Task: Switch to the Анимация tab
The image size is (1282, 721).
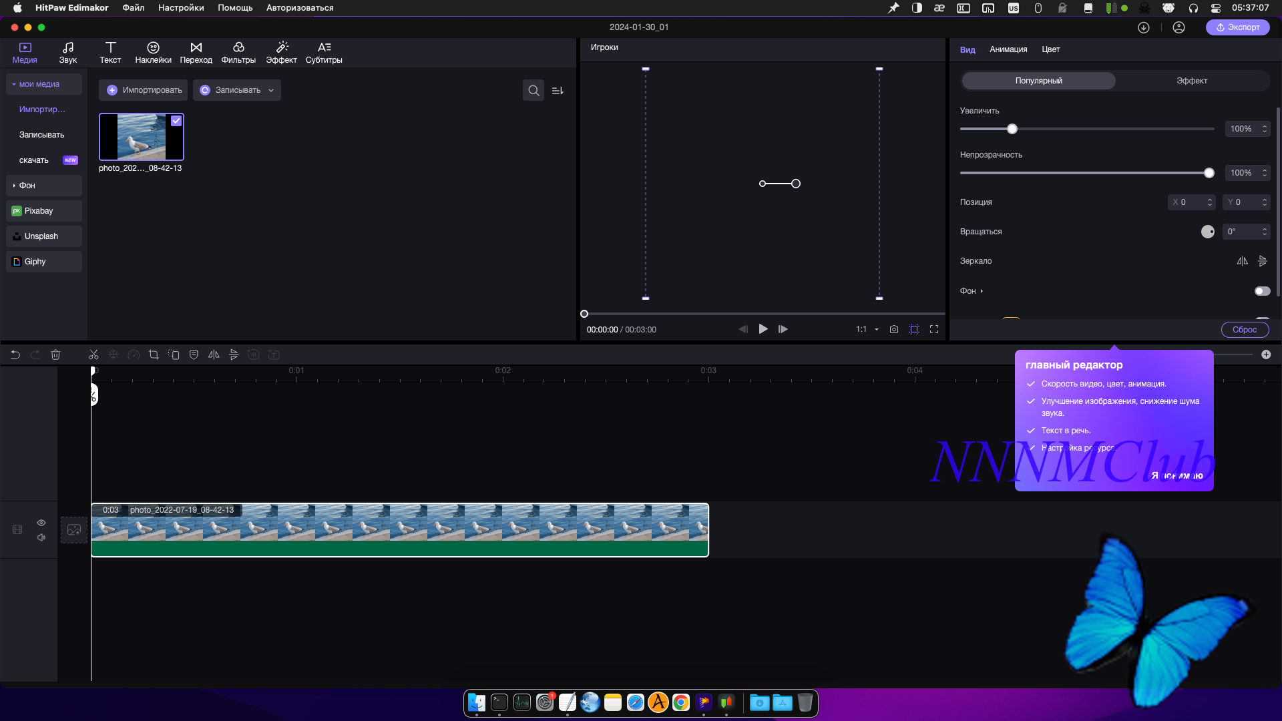Action: (x=1008, y=49)
